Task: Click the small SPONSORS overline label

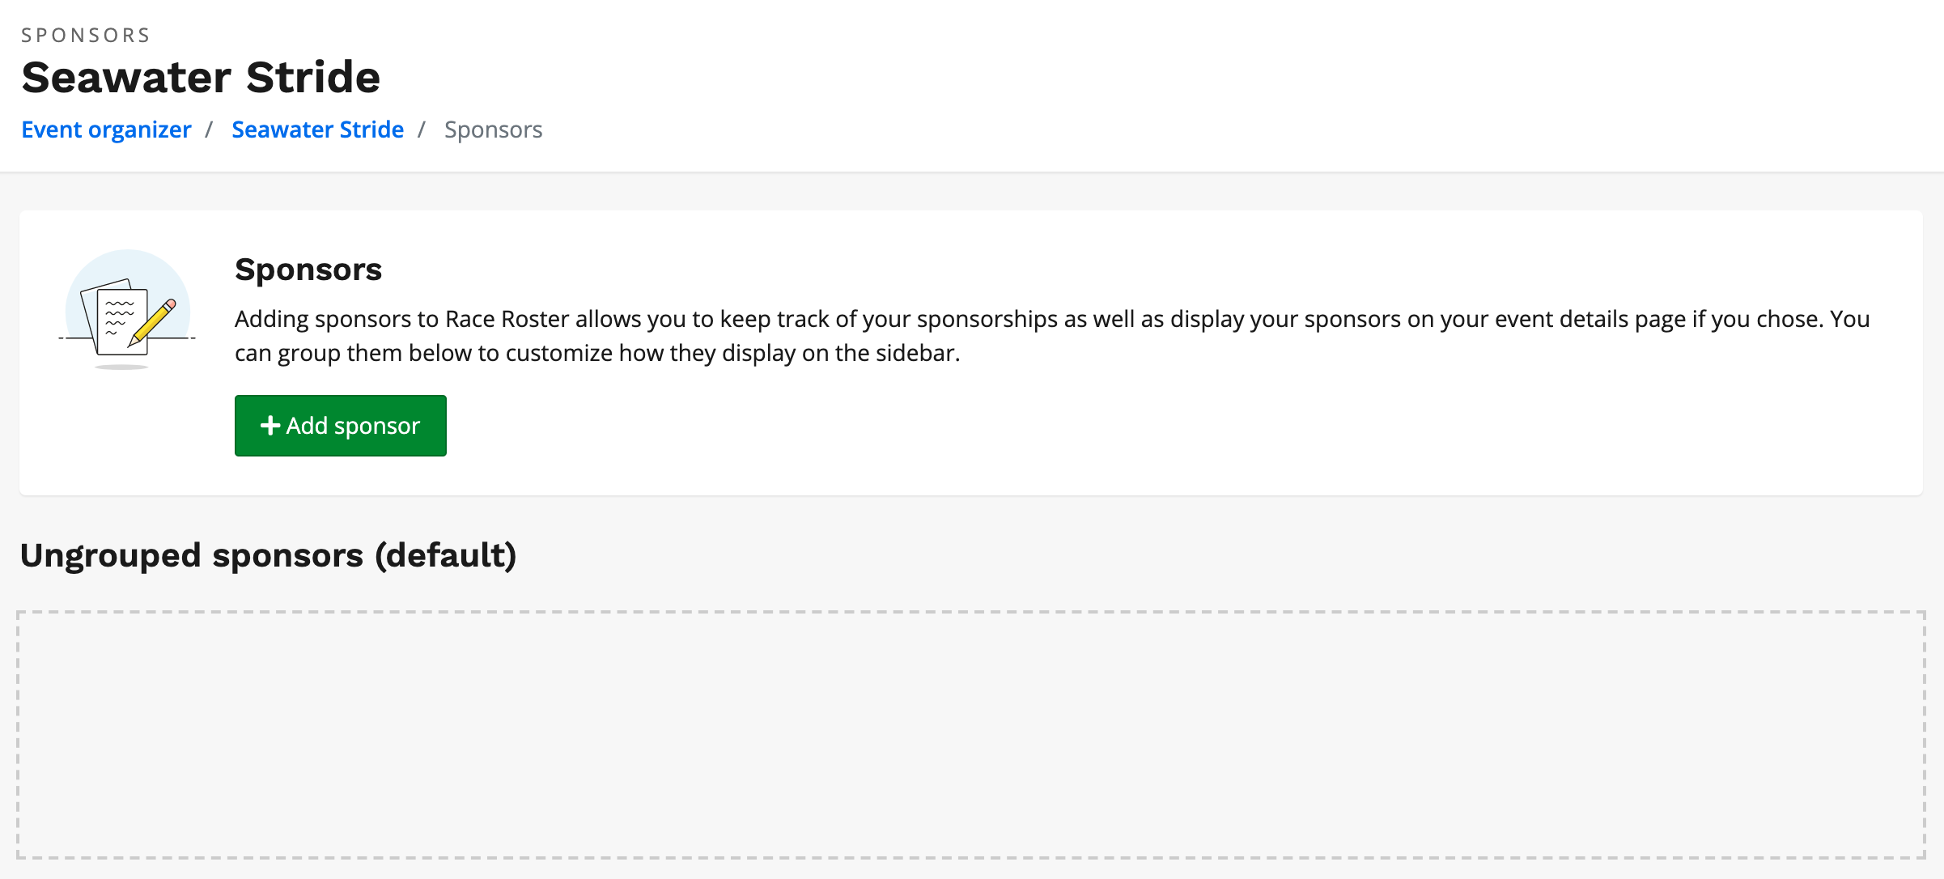Action: (86, 36)
